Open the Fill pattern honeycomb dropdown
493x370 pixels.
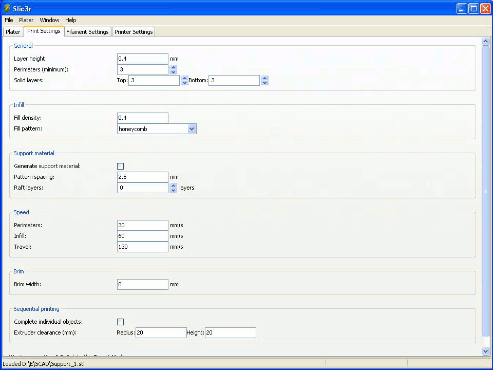[x=192, y=129]
